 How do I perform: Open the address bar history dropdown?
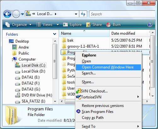point(76,14)
